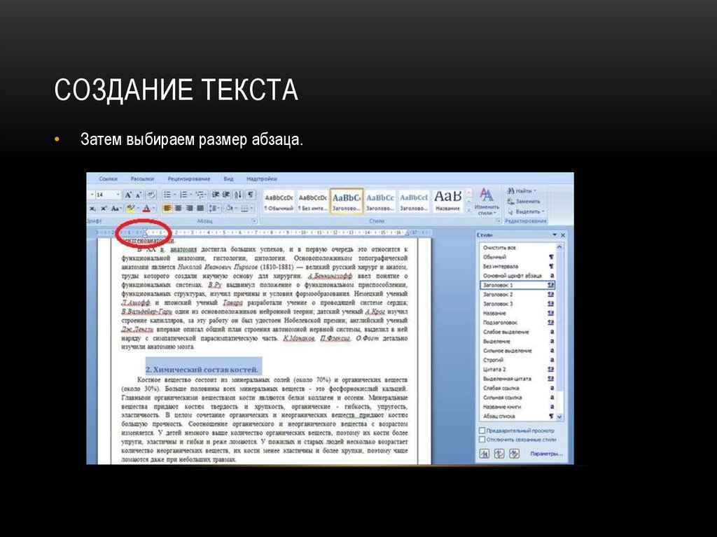Switch to the Рецензирование tab
Viewport: 717px width, 537px height.
(x=188, y=179)
